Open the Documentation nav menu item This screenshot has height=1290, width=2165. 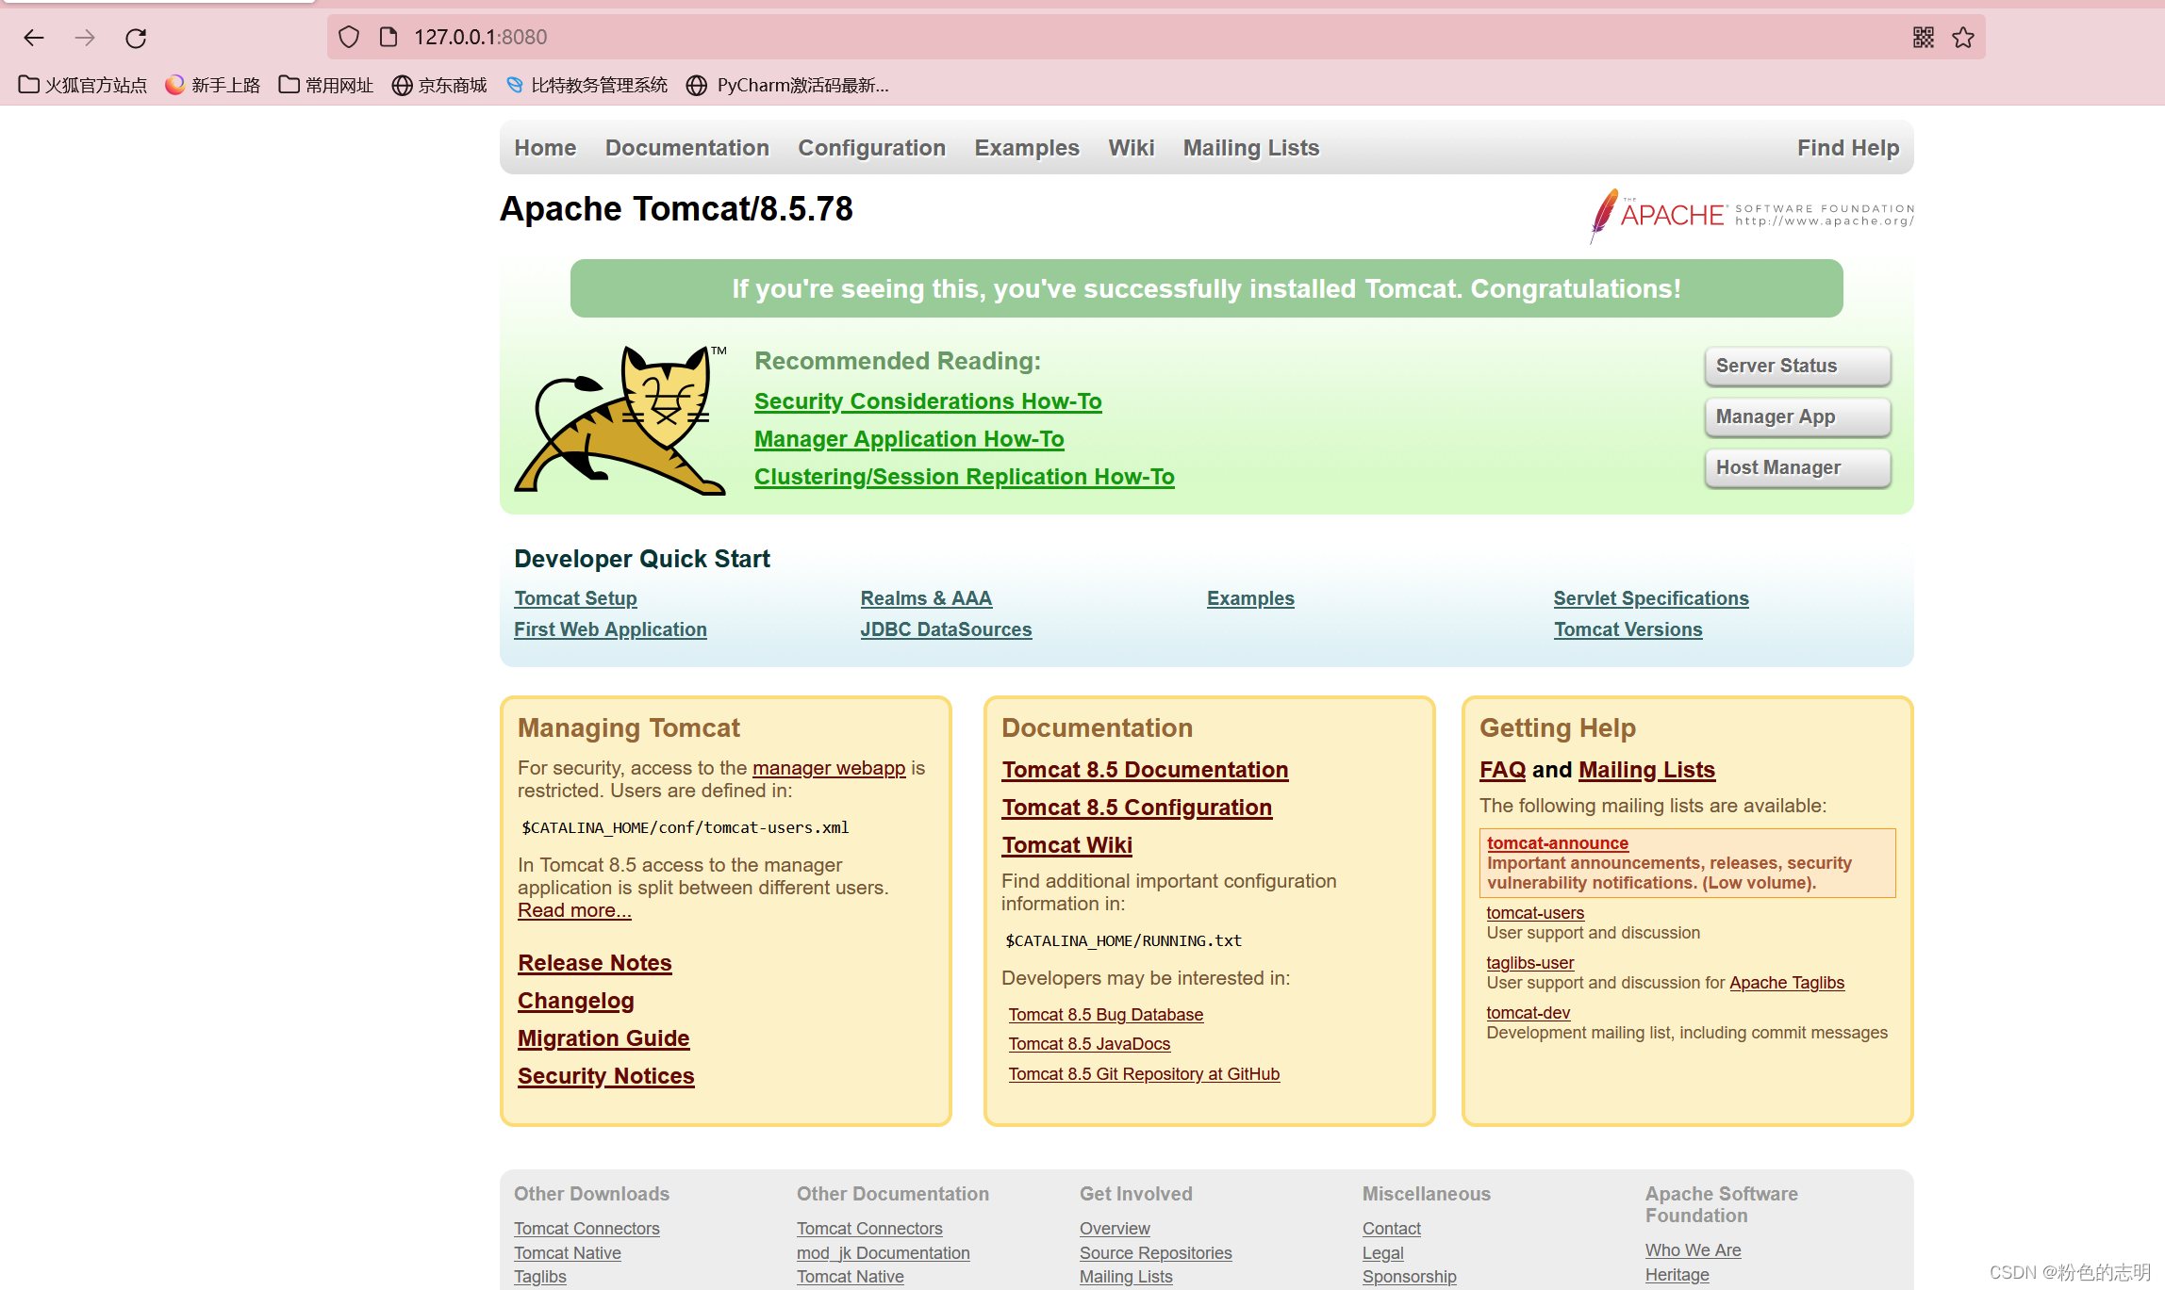[x=686, y=148]
